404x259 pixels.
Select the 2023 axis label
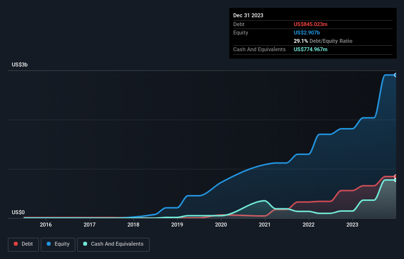(x=352, y=225)
